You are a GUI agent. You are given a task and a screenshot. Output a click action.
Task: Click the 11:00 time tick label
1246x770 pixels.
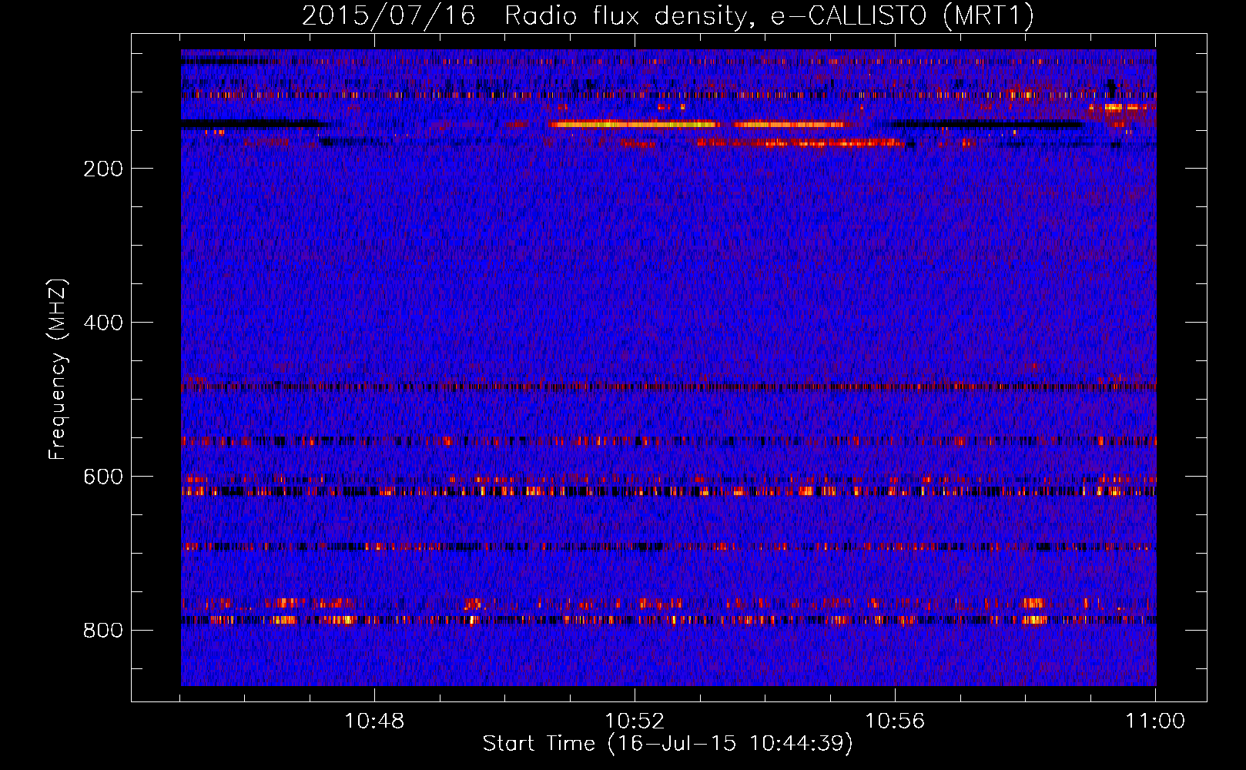click(x=1155, y=721)
